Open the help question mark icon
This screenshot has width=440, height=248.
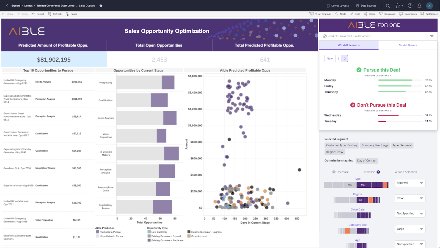coord(410,6)
